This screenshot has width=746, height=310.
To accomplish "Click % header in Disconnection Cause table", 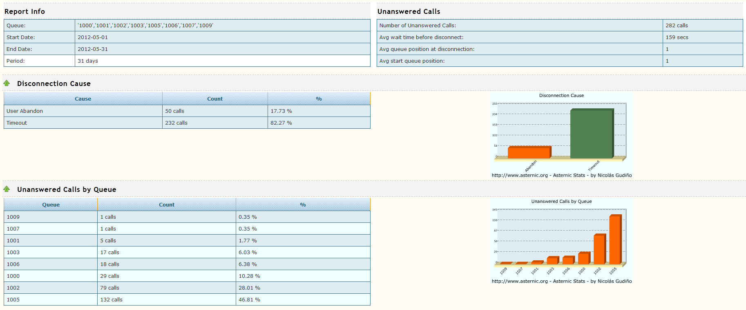I will tap(319, 99).
